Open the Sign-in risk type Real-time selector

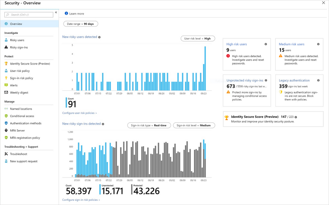tap(149, 125)
